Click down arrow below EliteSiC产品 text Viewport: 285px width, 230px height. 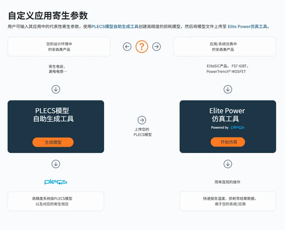click(228, 89)
